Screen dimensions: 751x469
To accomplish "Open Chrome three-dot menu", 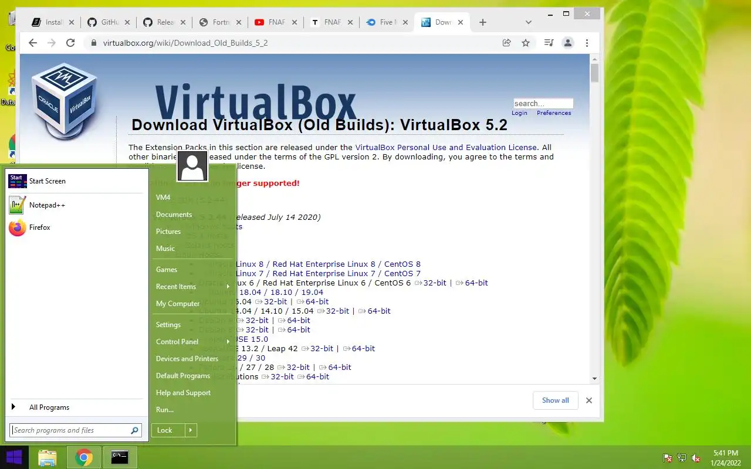I will click(587, 43).
